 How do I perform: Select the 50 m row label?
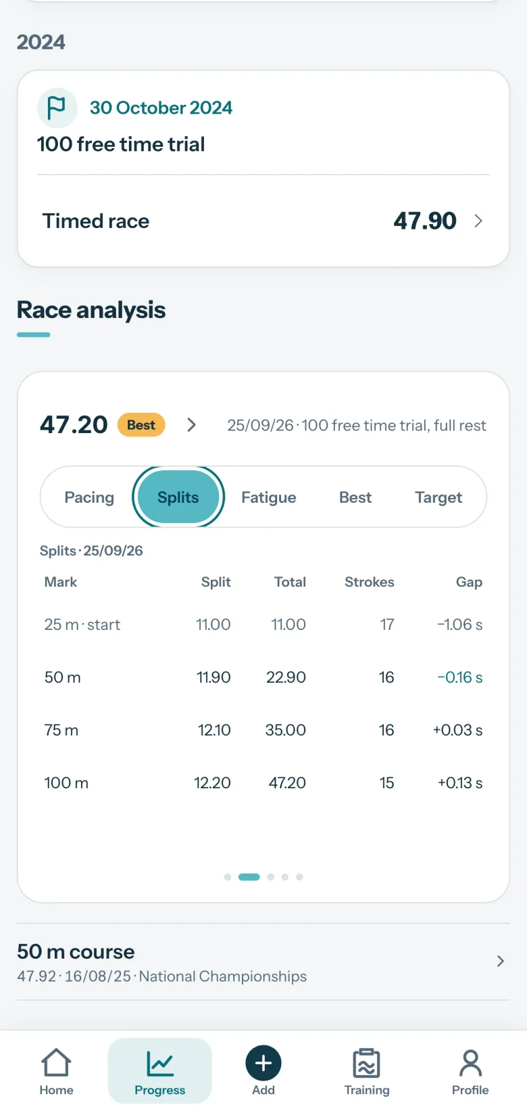pos(63,677)
